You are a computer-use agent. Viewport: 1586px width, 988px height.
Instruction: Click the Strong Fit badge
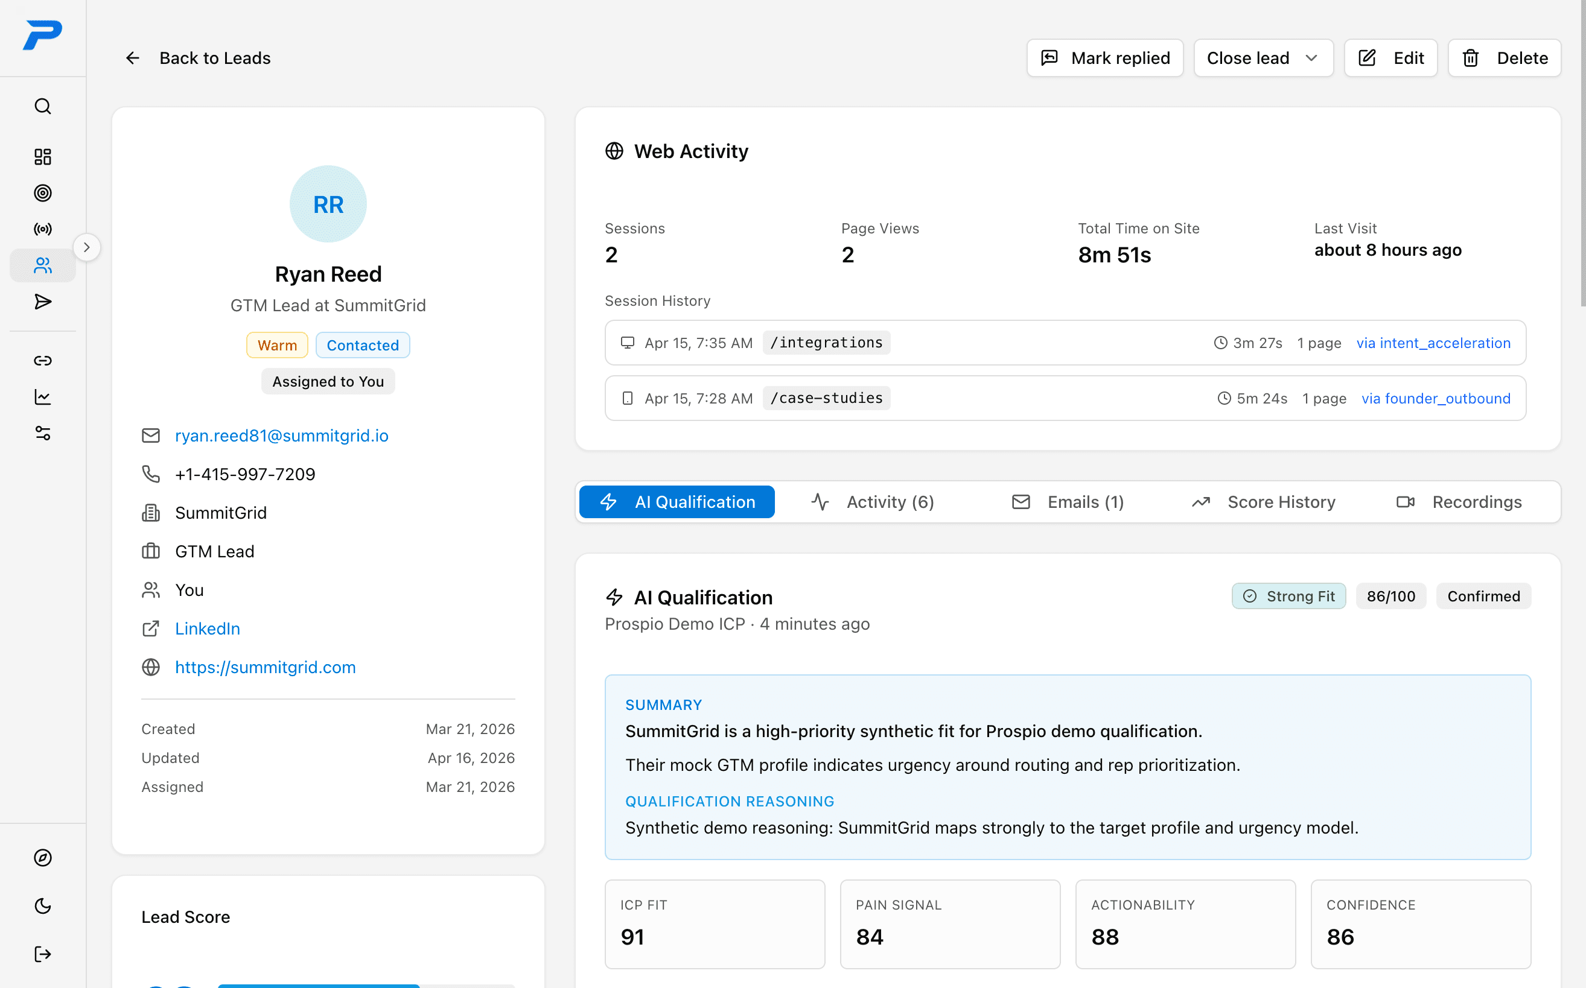point(1288,596)
